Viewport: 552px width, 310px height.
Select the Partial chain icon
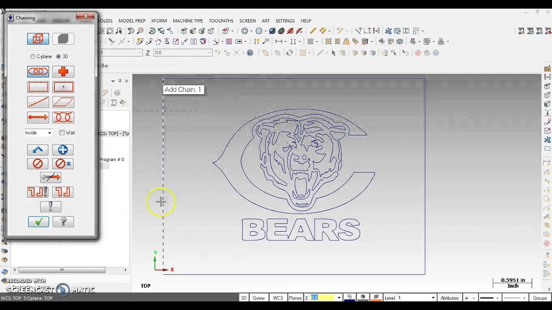[x=63, y=117]
